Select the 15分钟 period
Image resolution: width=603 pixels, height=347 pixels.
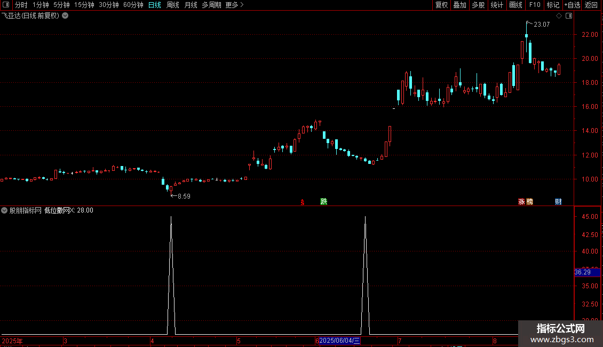coord(84,5)
